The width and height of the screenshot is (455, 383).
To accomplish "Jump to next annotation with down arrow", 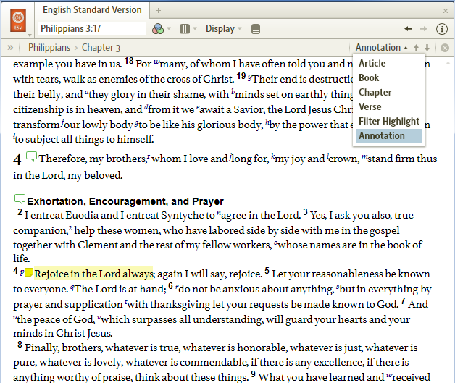I will [427, 48].
